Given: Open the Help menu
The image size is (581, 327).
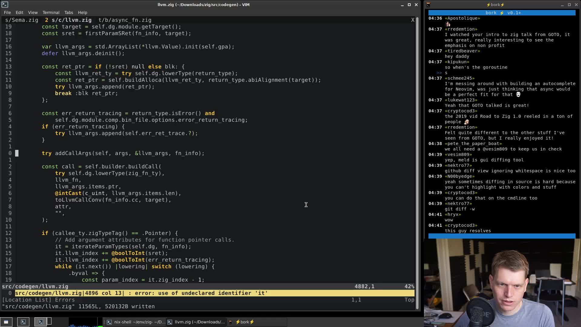Looking at the screenshot, I should click(x=83, y=12).
